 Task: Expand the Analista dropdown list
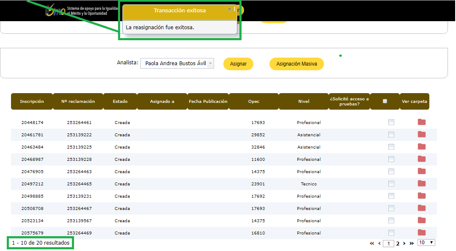coord(210,63)
